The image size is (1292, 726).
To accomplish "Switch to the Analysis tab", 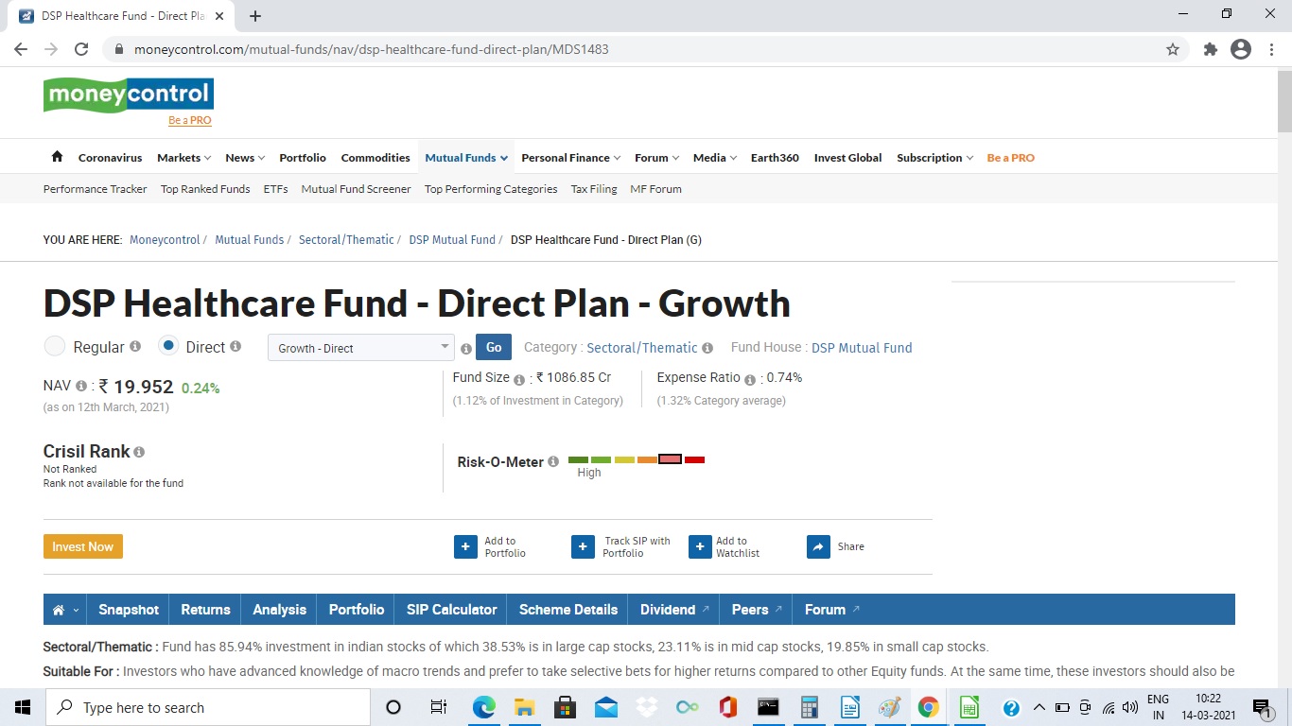I will (x=279, y=610).
